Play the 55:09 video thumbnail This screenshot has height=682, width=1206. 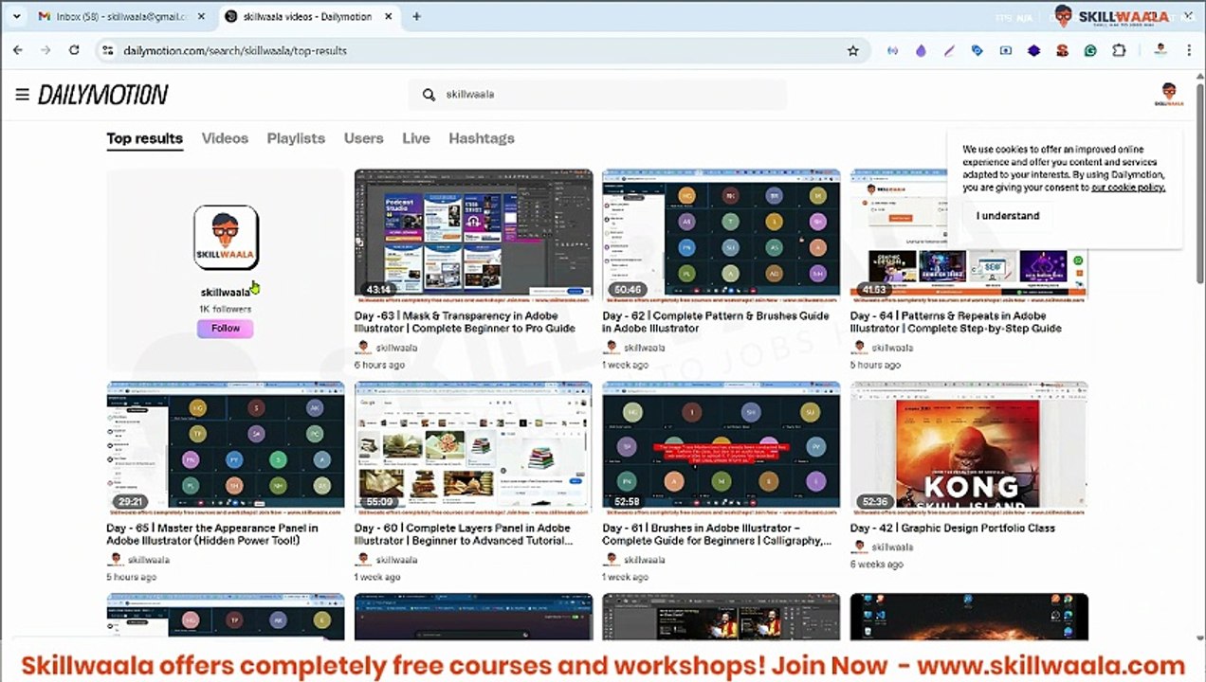click(473, 446)
